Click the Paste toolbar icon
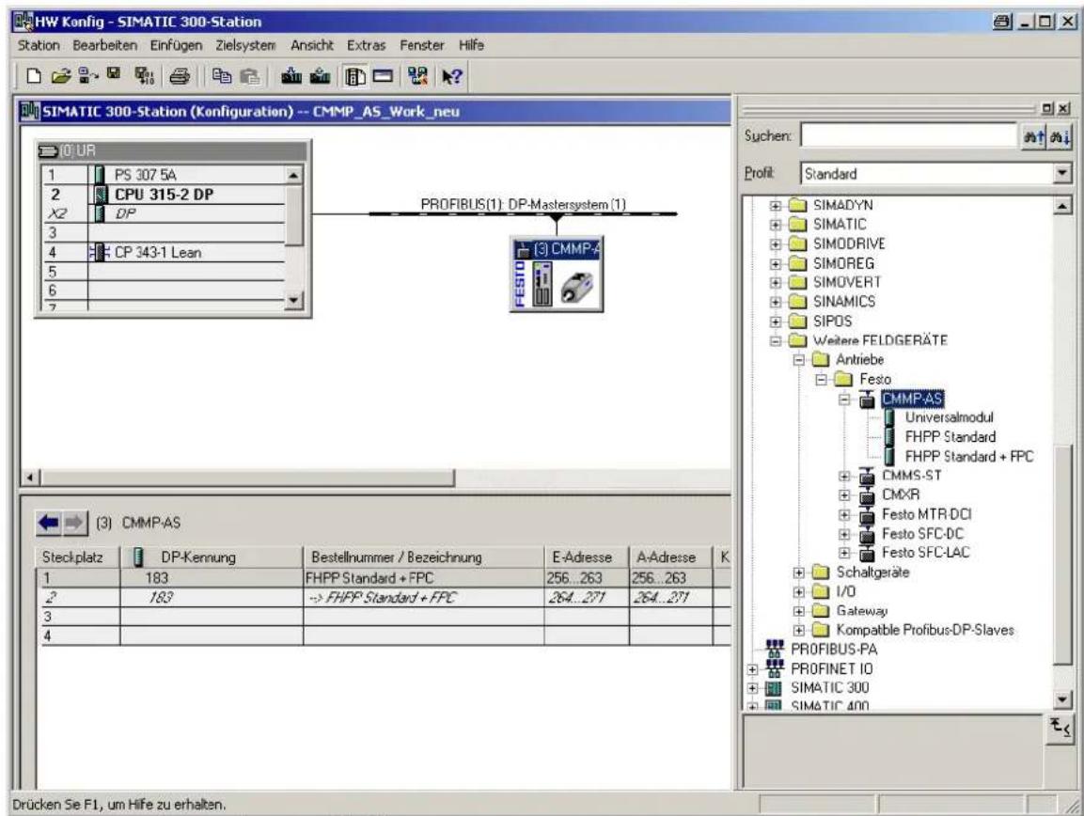The width and height of the screenshot is (1084, 816). pos(249,76)
